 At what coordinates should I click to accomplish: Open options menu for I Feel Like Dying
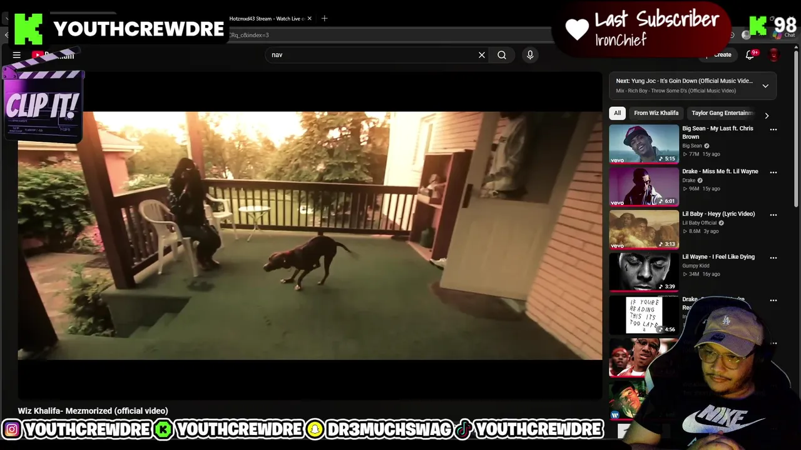coord(773,257)
